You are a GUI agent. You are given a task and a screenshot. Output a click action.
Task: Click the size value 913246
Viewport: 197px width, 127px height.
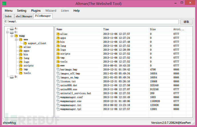[154, 89]
